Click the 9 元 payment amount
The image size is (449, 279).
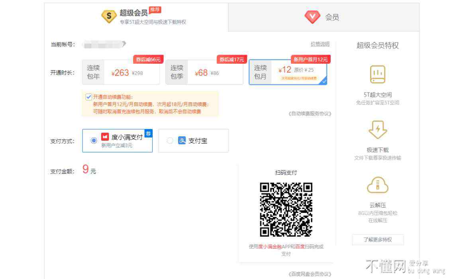click(89, 169)
